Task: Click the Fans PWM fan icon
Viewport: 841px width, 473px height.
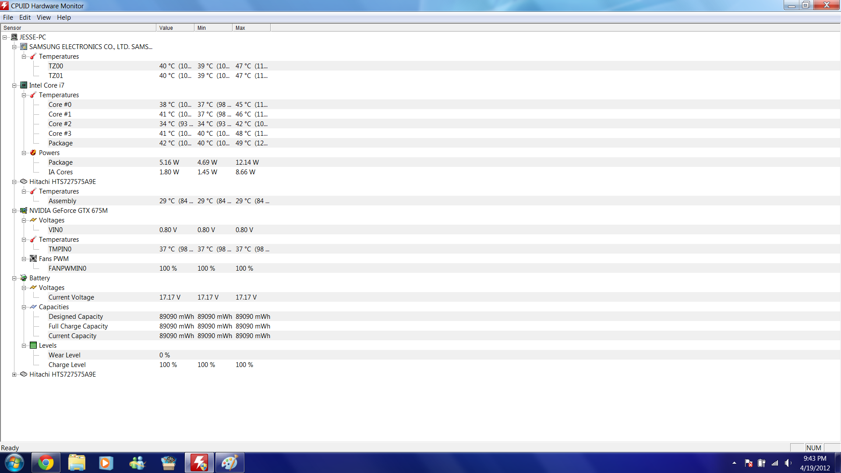Action: tap(33, 258)
